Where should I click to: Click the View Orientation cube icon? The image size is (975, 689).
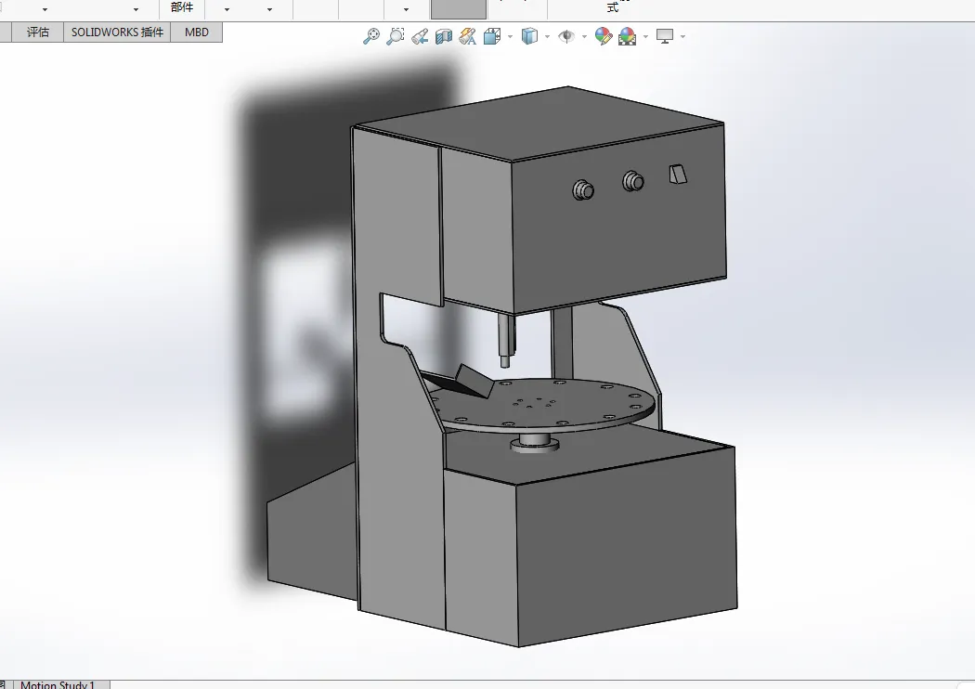coord(492,37)
